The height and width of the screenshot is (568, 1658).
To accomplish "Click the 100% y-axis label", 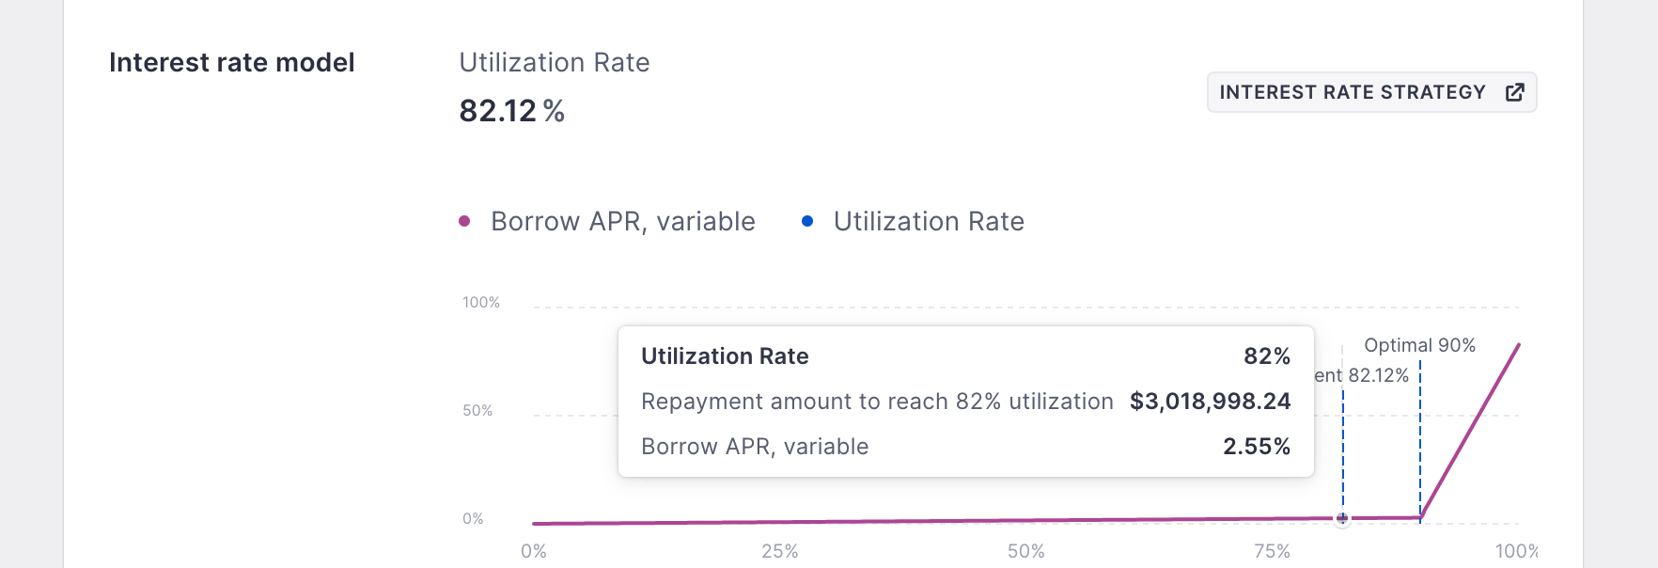I will point(481,302).
